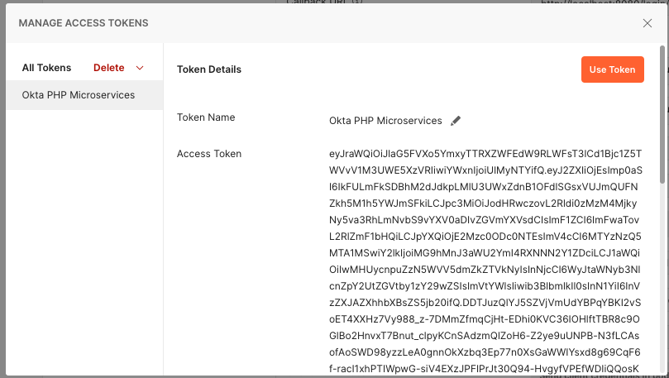Image resolution: width=669 pixels, height=378 pixels.
Task: Click the red Delete label
Action: [x=108, y=68]
